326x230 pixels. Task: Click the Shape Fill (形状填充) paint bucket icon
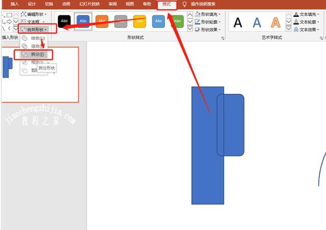pos(197,14)
